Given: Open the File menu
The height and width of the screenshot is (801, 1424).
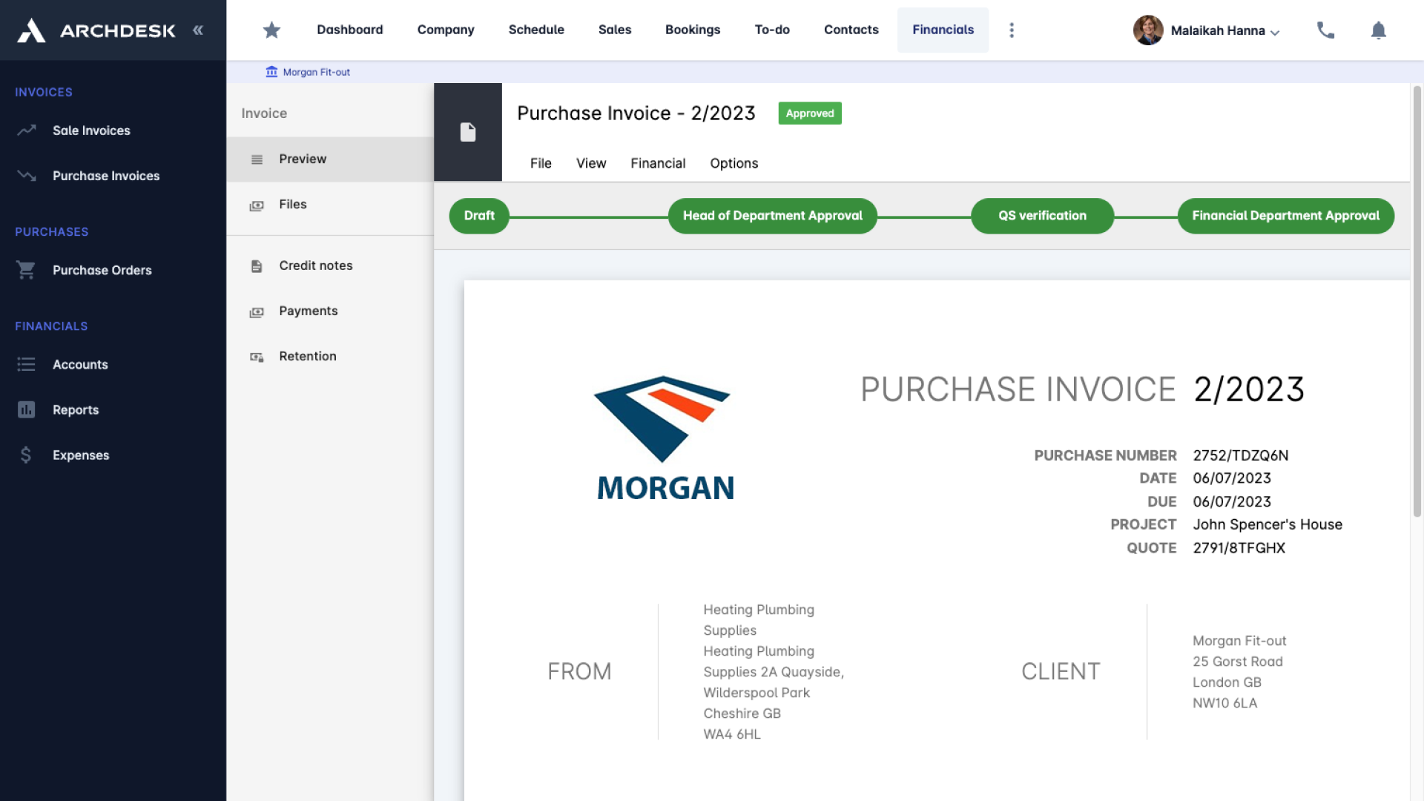Looking at the screenshot, I should (x=541, y=163).
